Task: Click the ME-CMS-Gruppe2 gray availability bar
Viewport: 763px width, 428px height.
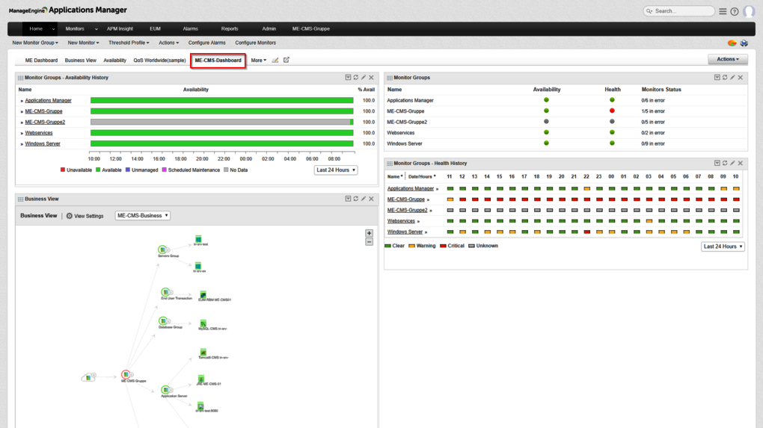Action: [x=221, y=122]
